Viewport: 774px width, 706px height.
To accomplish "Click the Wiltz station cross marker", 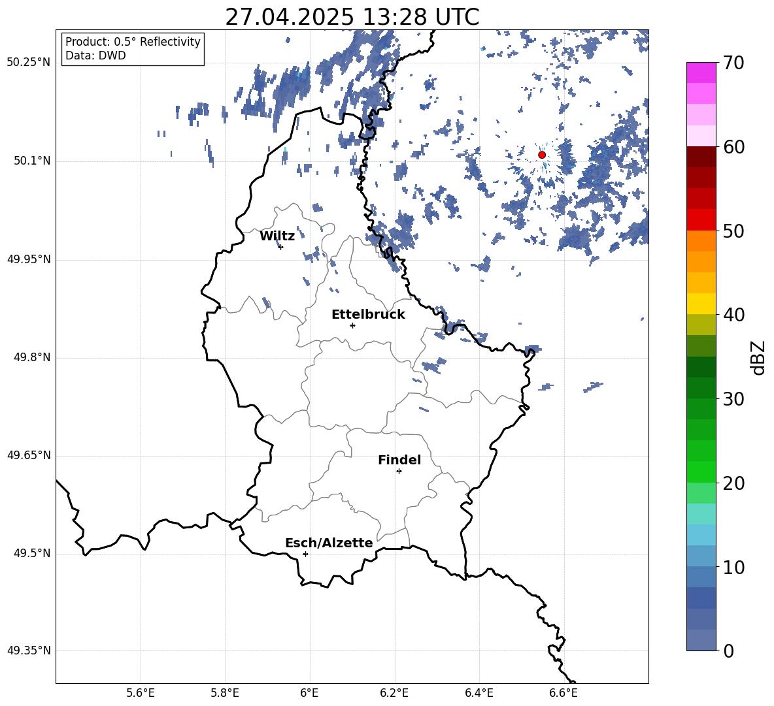I will coord(281,247).
